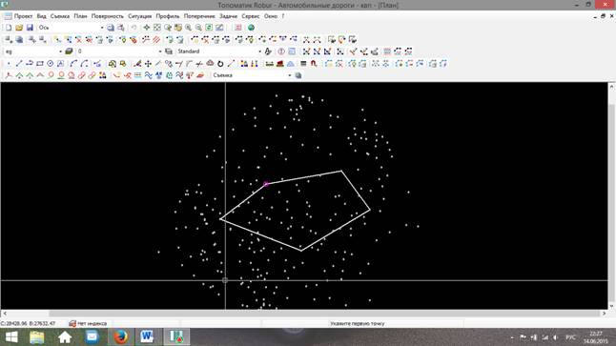The width and height of the screenshot is (616, 346).
Task: Open the Проект menu
Action: tap(23, 16)
